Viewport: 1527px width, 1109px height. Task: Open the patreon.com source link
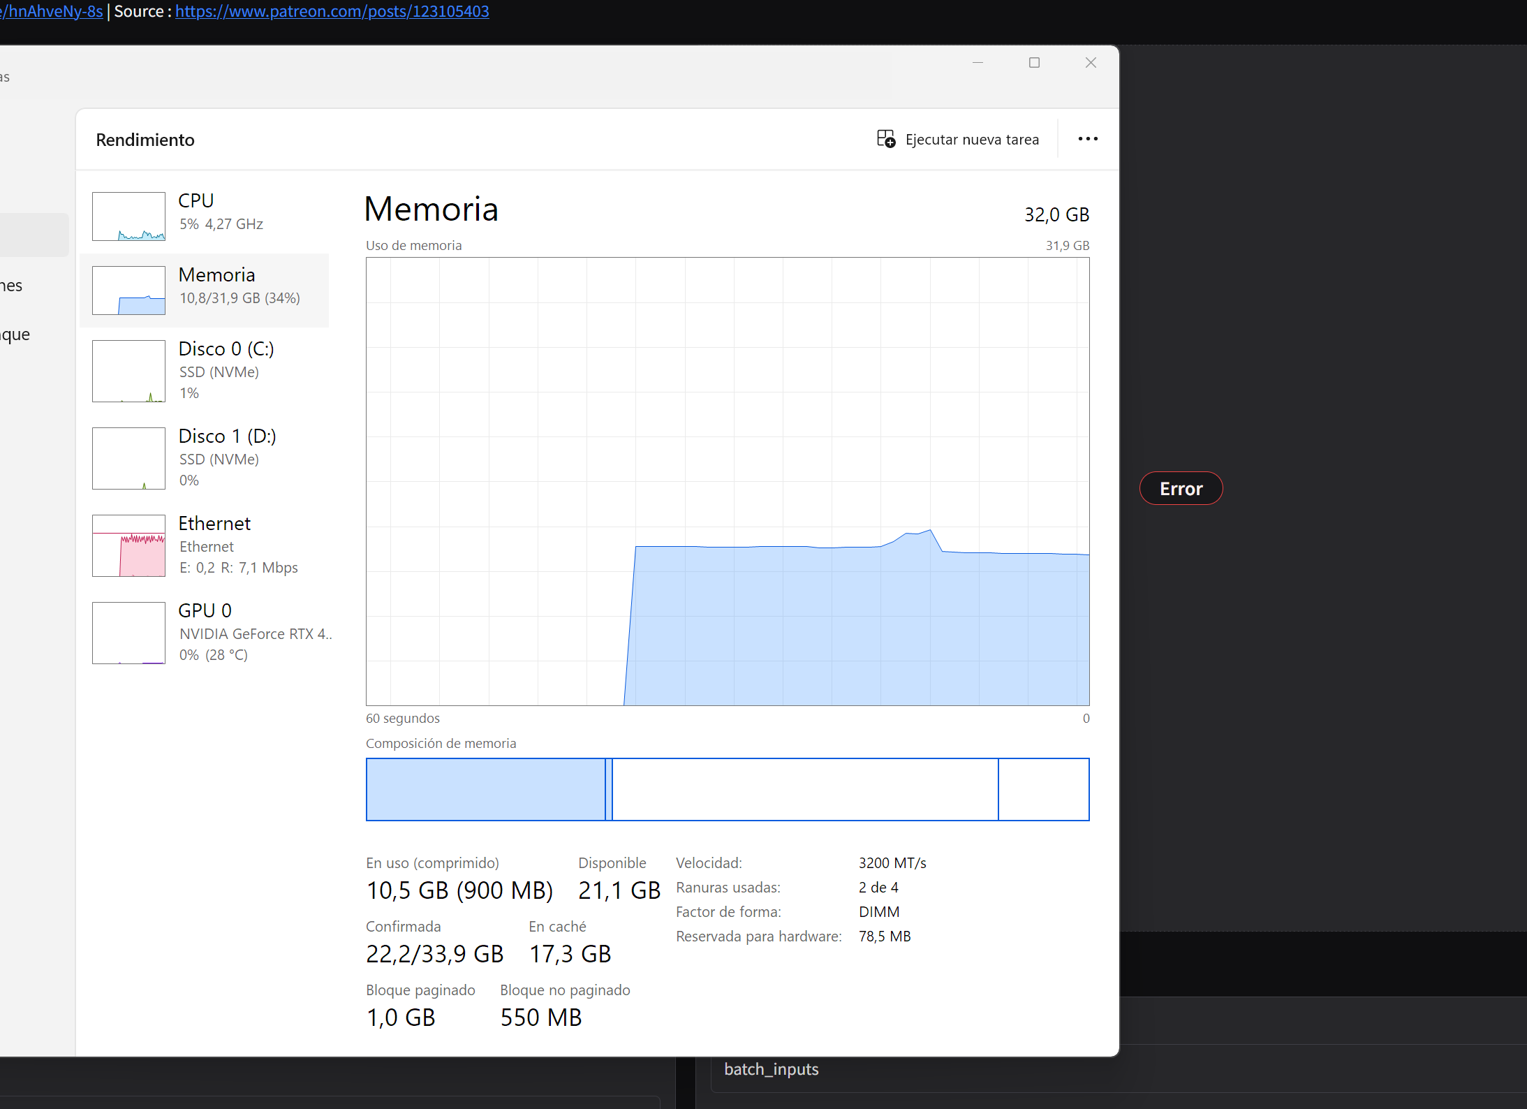tap(332, 11)
